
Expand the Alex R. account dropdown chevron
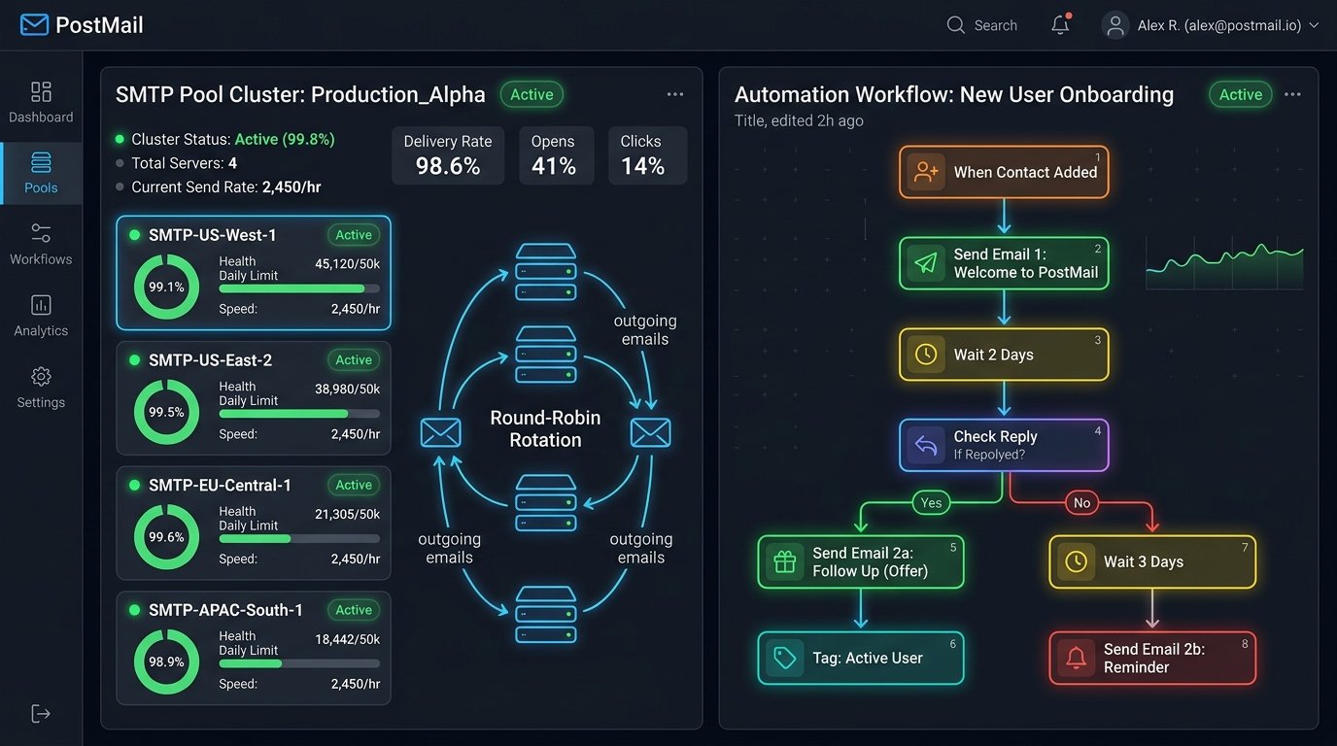[1314, 26]
